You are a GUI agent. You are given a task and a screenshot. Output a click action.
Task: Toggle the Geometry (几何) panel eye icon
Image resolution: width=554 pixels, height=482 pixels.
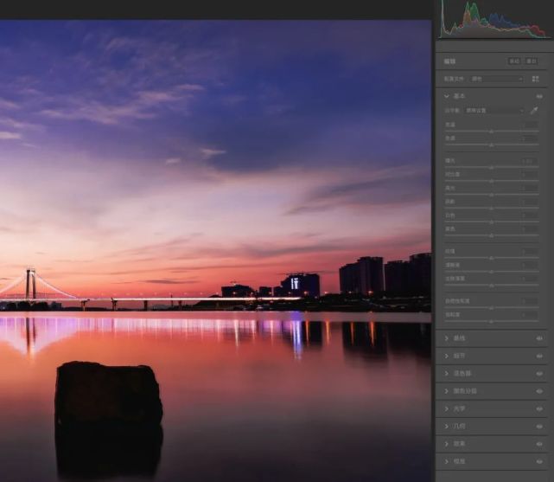pos(539,427)
